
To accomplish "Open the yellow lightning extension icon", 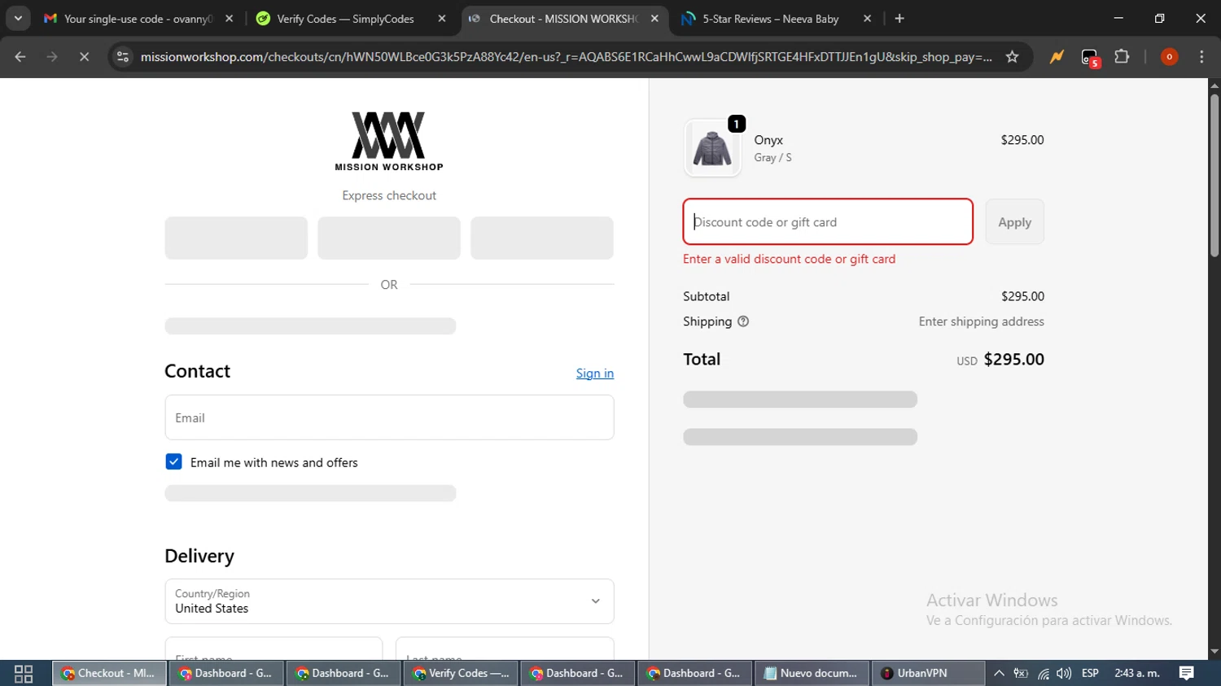I will click(1057, 57).
